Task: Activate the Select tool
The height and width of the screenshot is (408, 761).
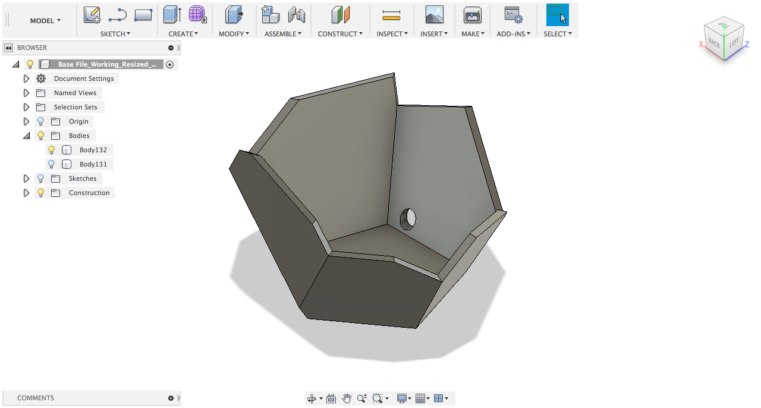Action: coord(558,14)
